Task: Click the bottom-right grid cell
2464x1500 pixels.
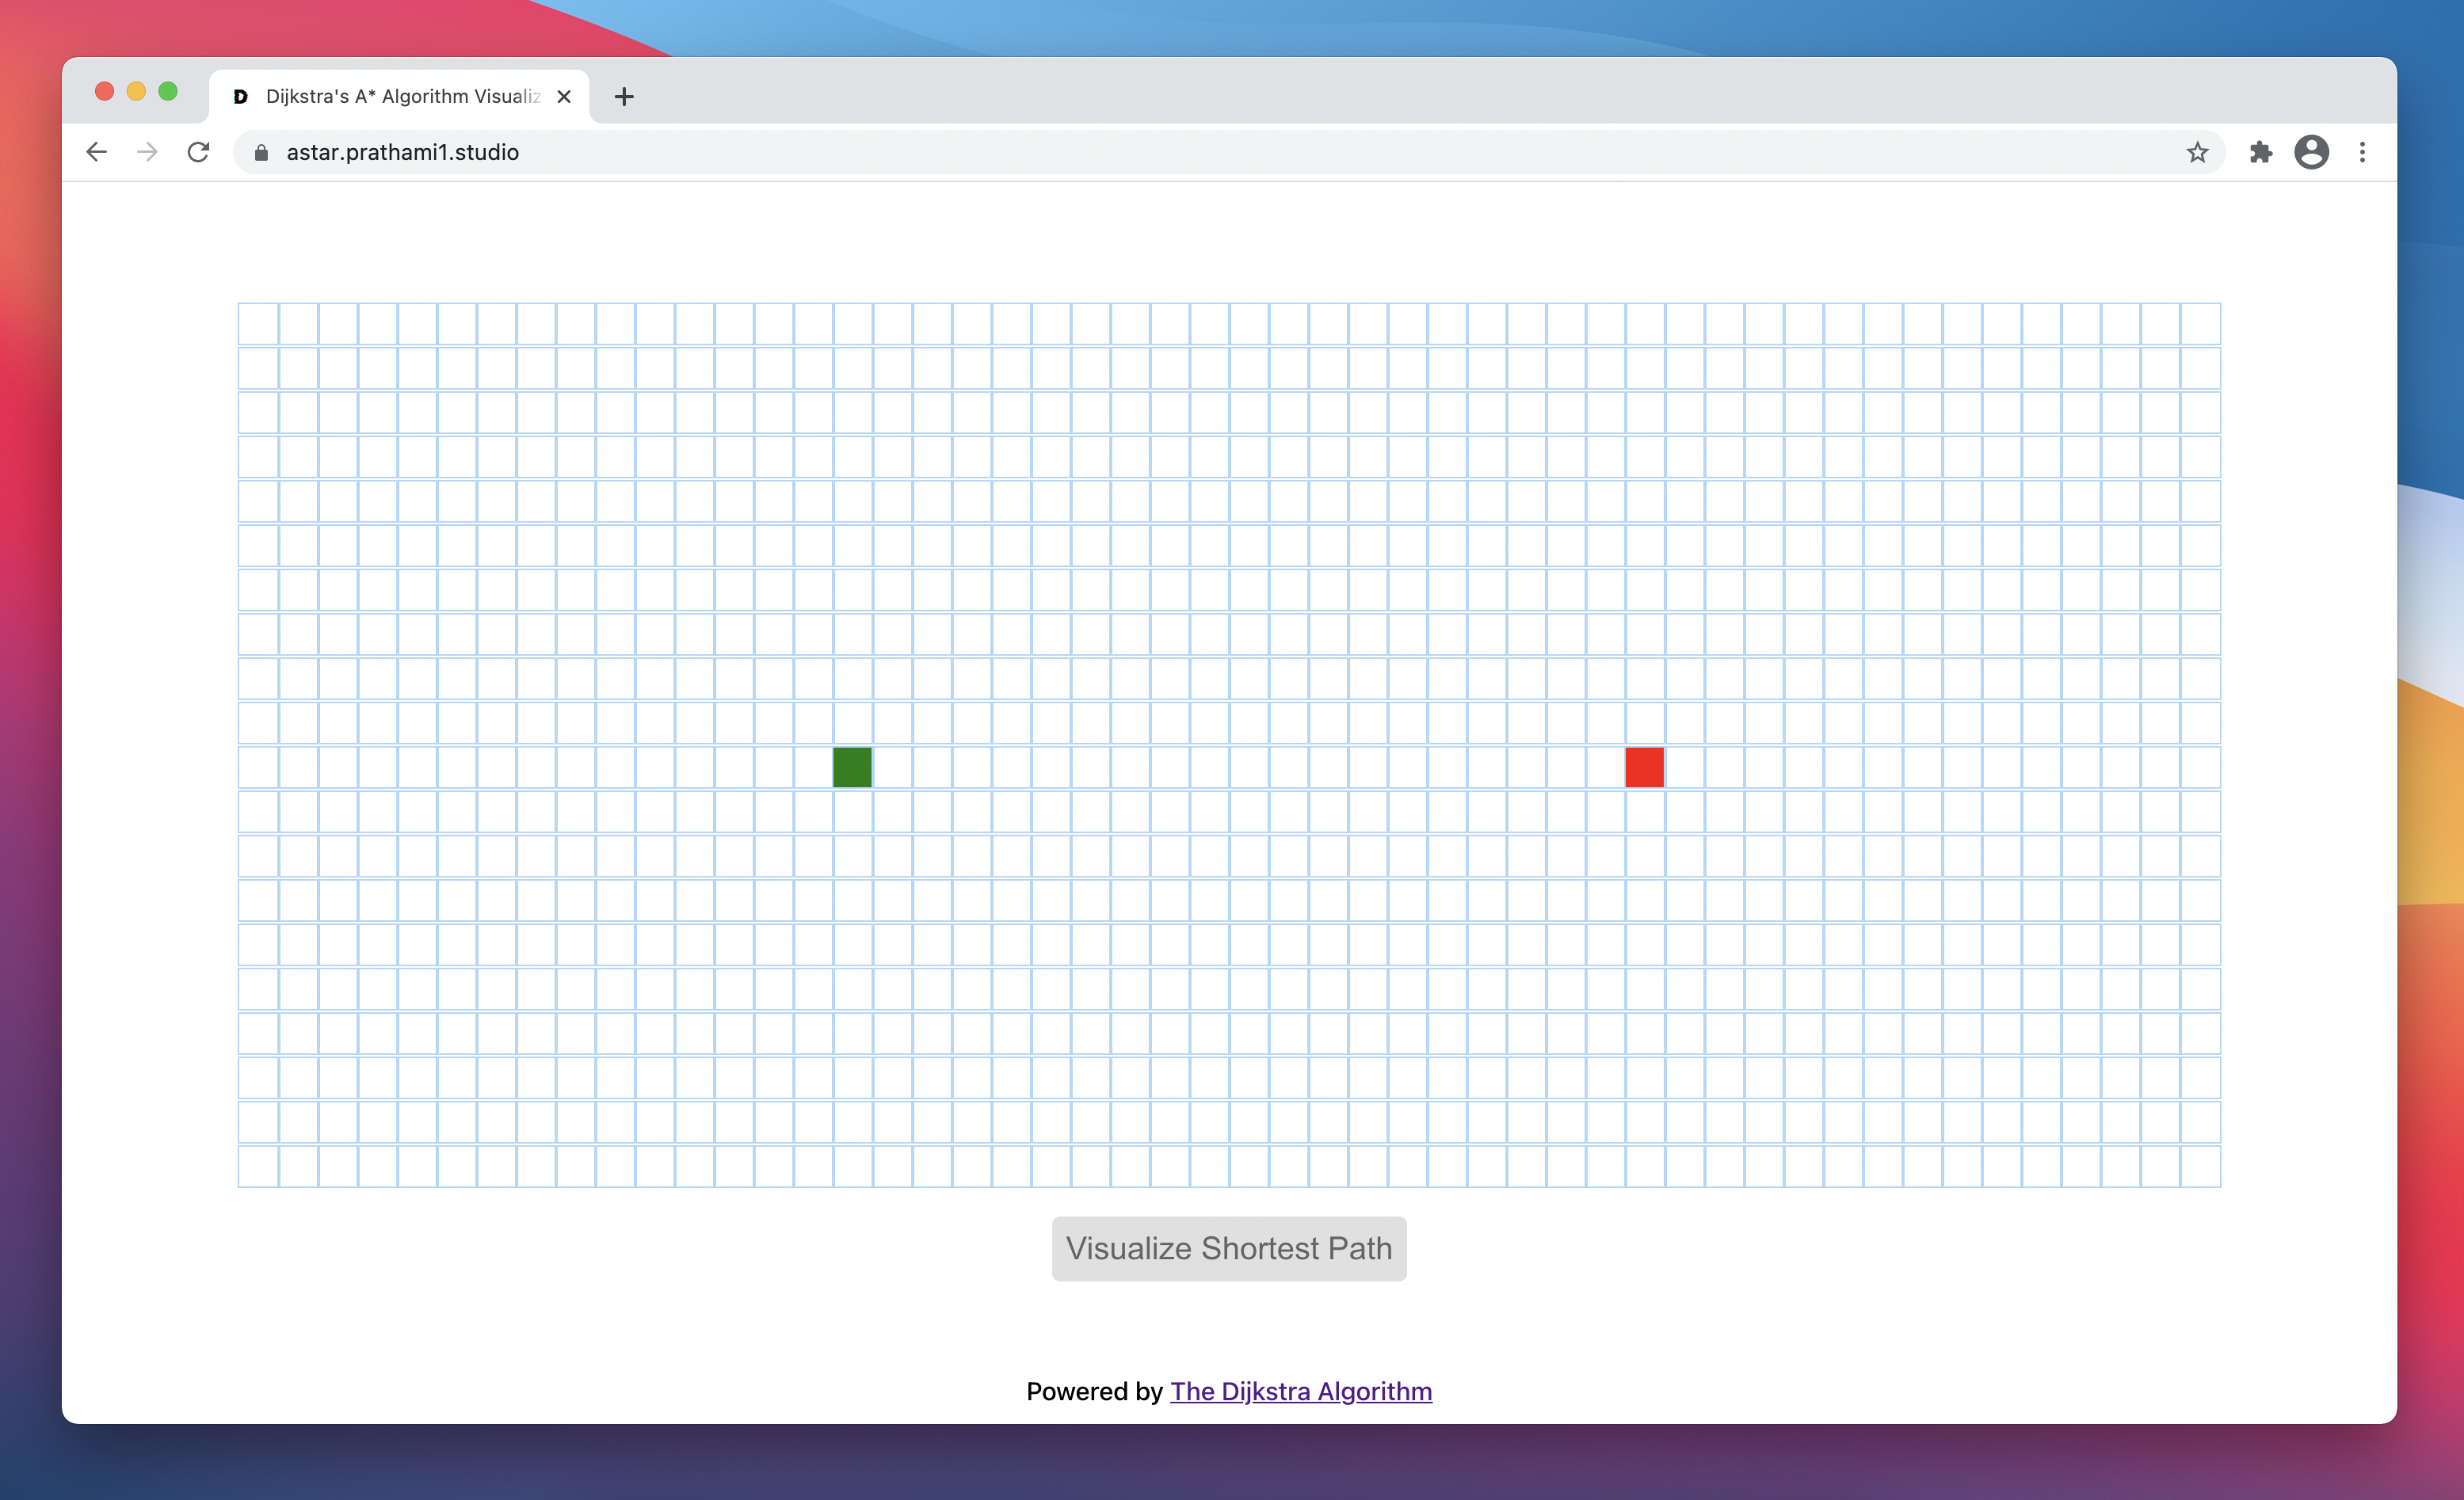Action: (2200, 1167)
